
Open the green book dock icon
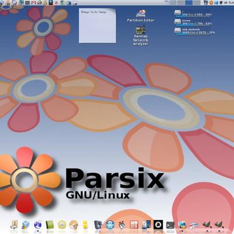50,225
